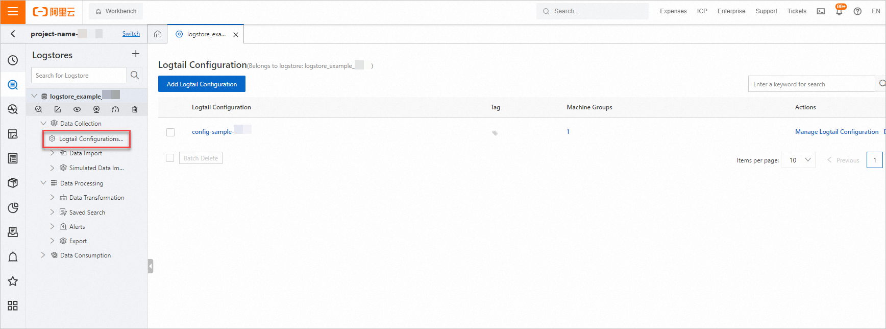Check the select-all checkbox beside Batch Delete
The height and width of the screenshot is (329, 886).
coord(170,158)
